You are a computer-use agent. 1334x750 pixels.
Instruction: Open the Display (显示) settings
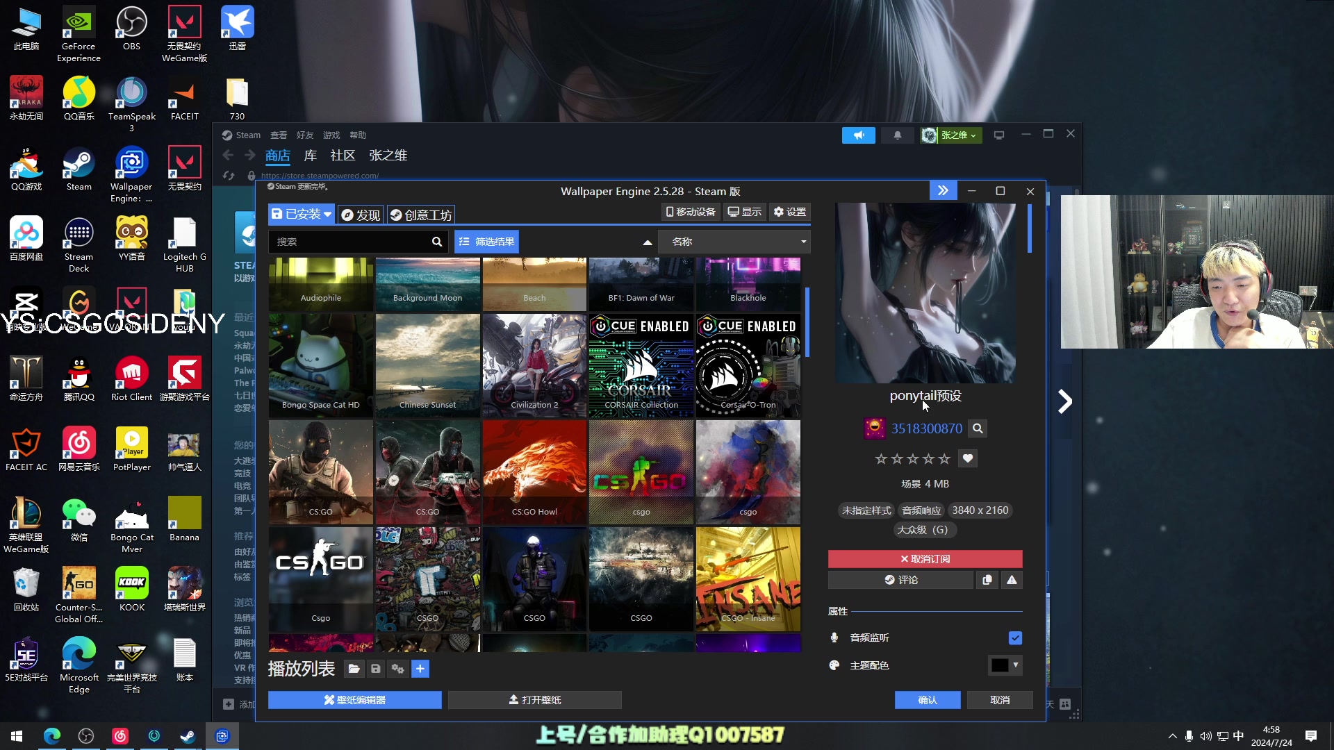coord(744,212)
